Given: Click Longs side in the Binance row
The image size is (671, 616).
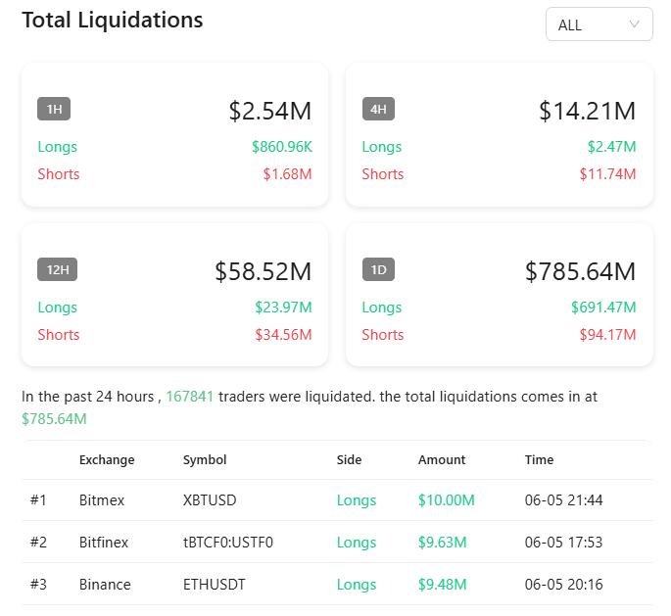Looking at the screenshot, I should tap(357, 585).
